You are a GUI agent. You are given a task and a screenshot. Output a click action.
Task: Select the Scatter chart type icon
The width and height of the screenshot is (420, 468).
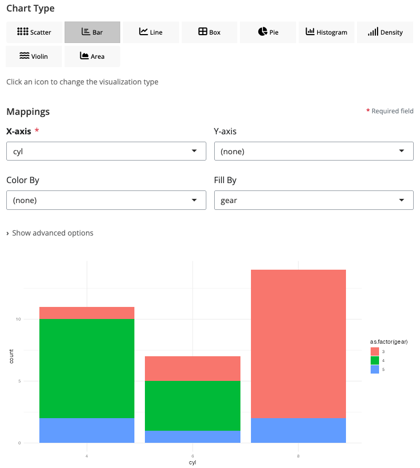(34, 32)
